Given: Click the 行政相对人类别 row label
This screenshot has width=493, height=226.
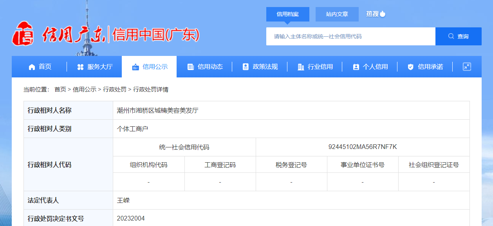Looking at the screenshot, I should [x=50, y=129].
